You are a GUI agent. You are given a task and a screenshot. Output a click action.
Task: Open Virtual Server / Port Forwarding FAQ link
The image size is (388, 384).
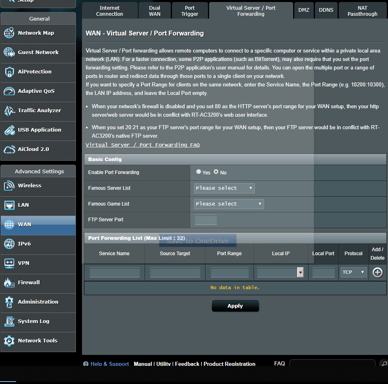143,145
